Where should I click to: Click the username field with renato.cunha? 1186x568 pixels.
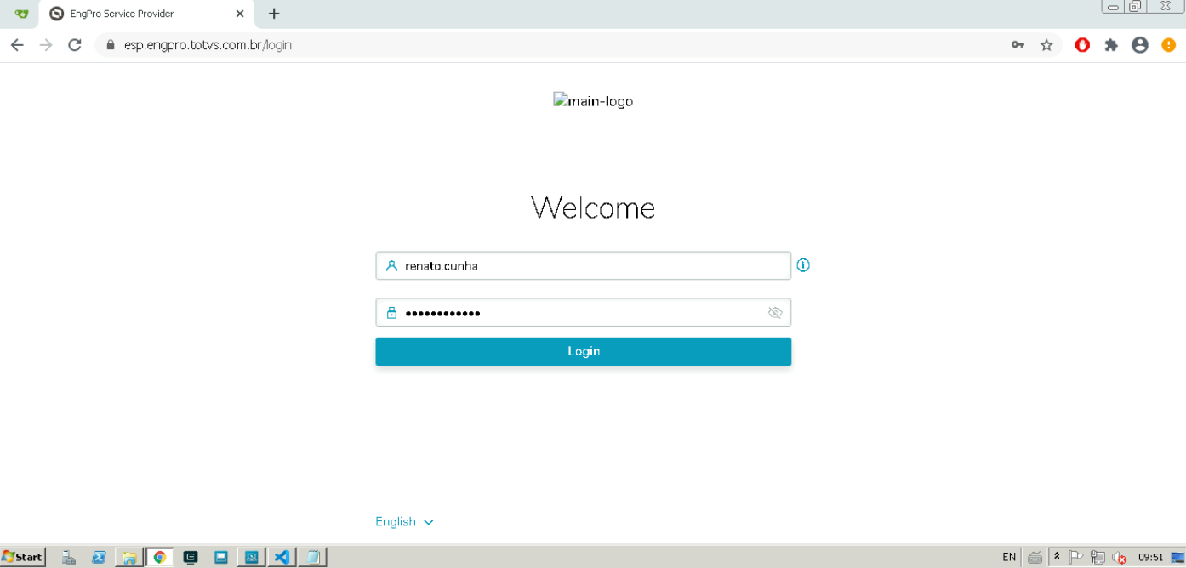[x=583, y=266]
